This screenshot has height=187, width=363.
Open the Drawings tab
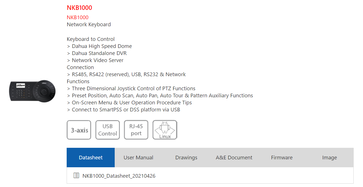point(186,158)
